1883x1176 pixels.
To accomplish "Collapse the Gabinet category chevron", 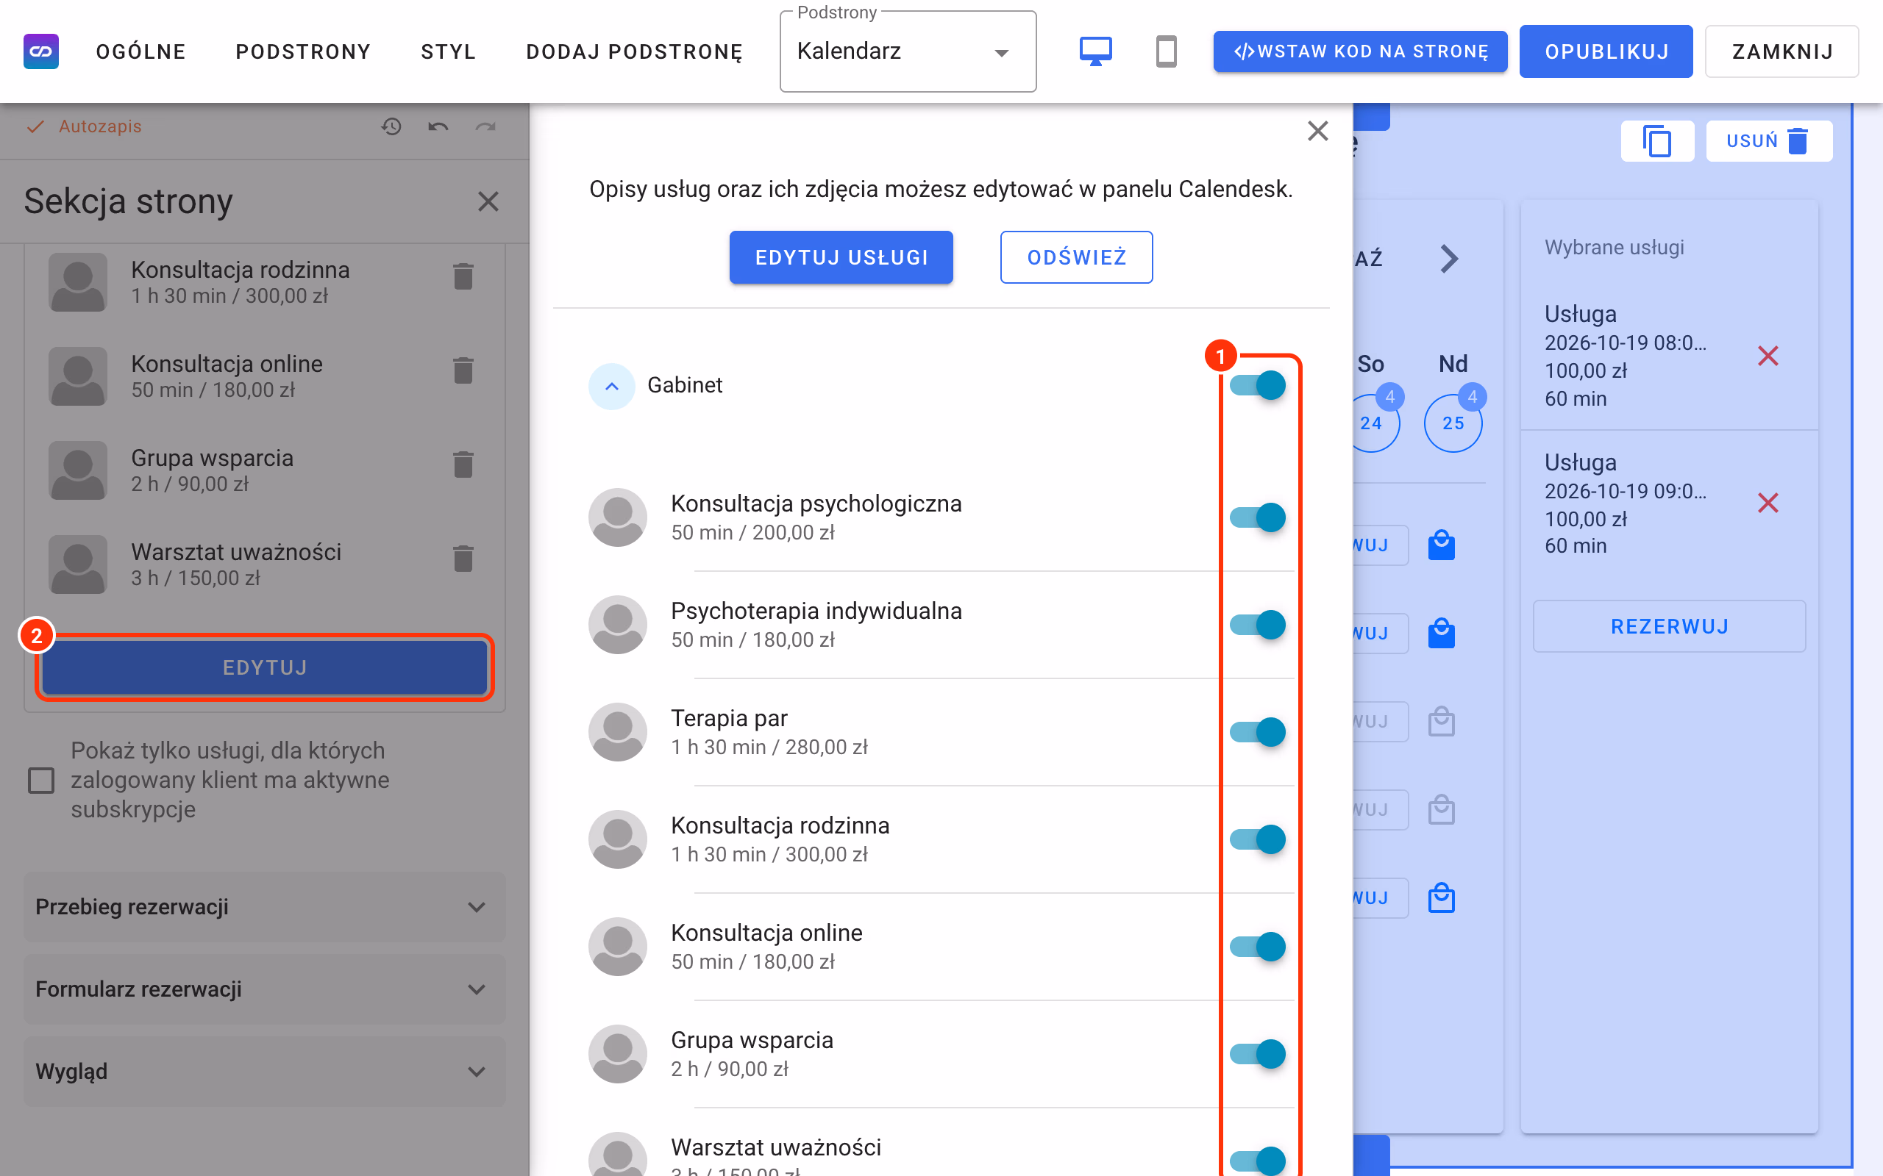I will point(611,386).
